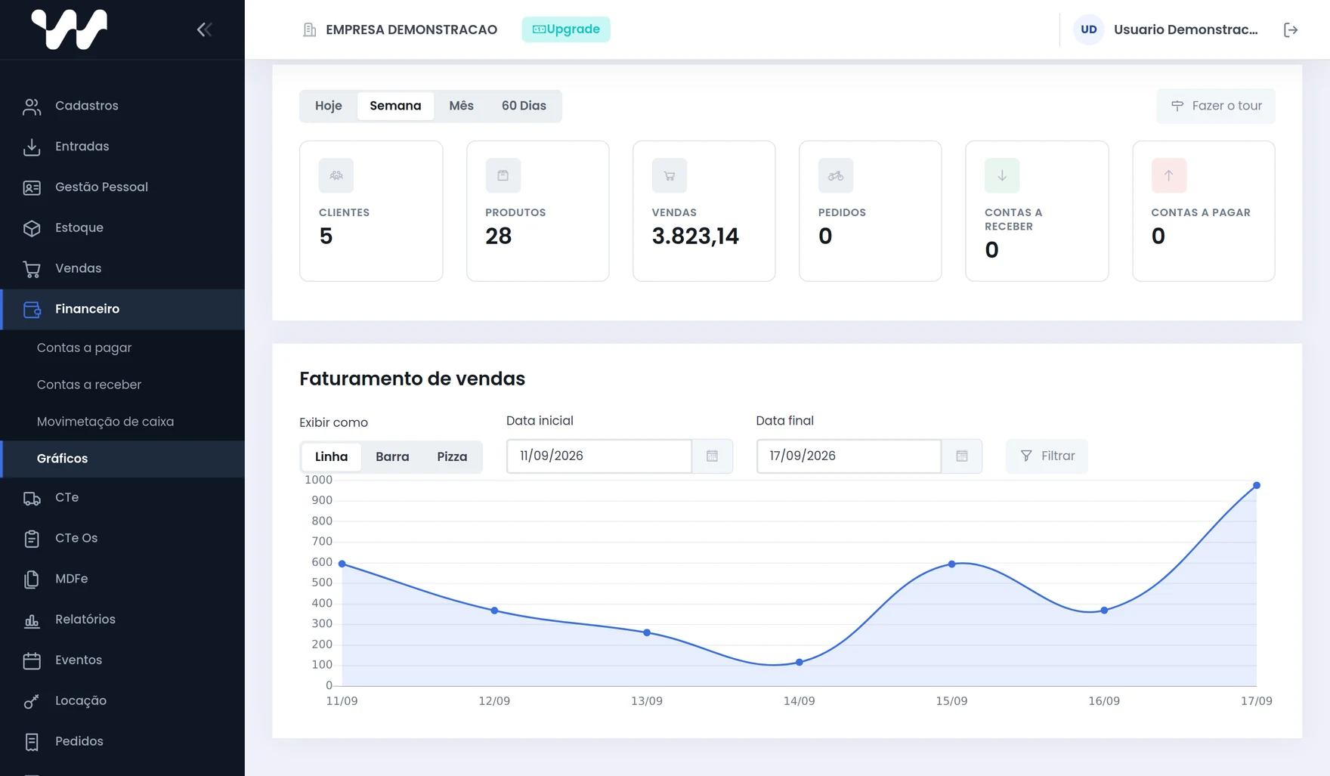Click the Filtrar button
The image size is (1330, 776).
click(1047, 456)
